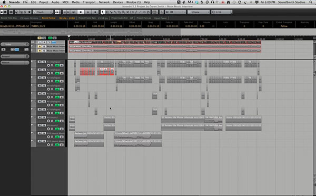Viewport: 316px width, 196px height.
Task: Record-enable the A4 (dialogue) track
Action: coord(48,89)
